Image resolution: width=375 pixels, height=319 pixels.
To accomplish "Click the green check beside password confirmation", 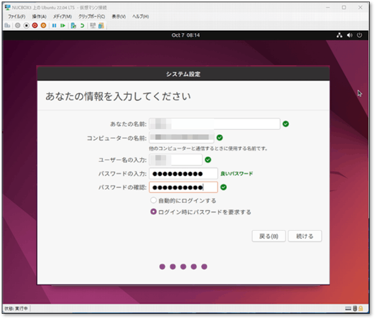I will click(224, 187).
